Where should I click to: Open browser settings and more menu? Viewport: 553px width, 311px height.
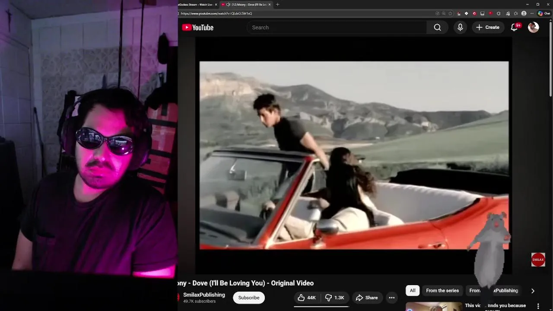point(532,13)
